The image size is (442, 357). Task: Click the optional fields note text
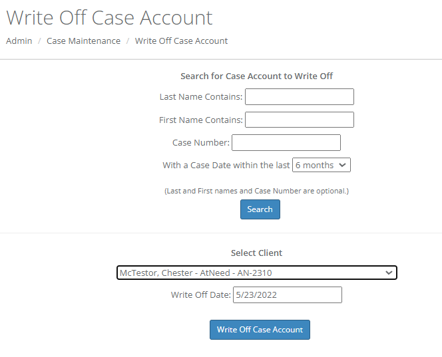(x=256, y=191)
